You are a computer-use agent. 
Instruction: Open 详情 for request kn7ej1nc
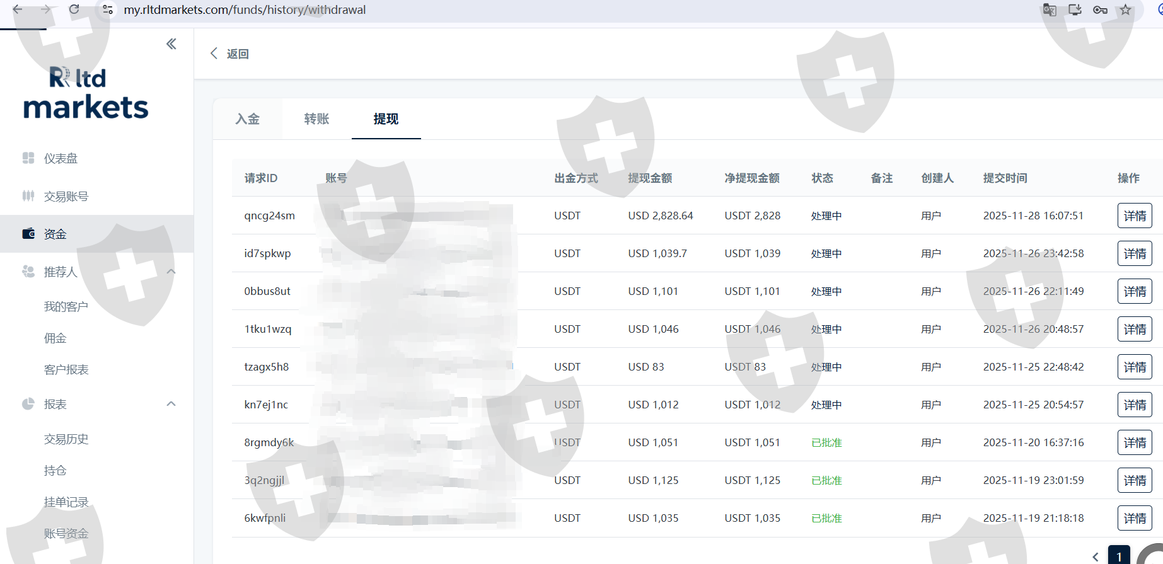(x=1135, y=405)
